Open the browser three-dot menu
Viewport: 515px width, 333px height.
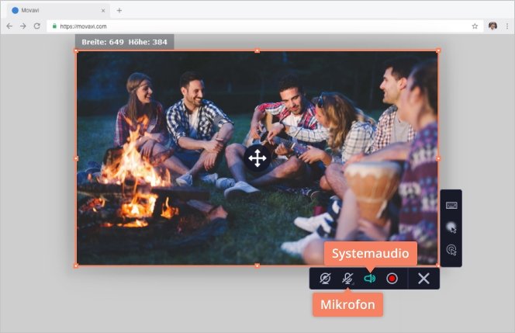pyautogui.click(x=507, y=26)
